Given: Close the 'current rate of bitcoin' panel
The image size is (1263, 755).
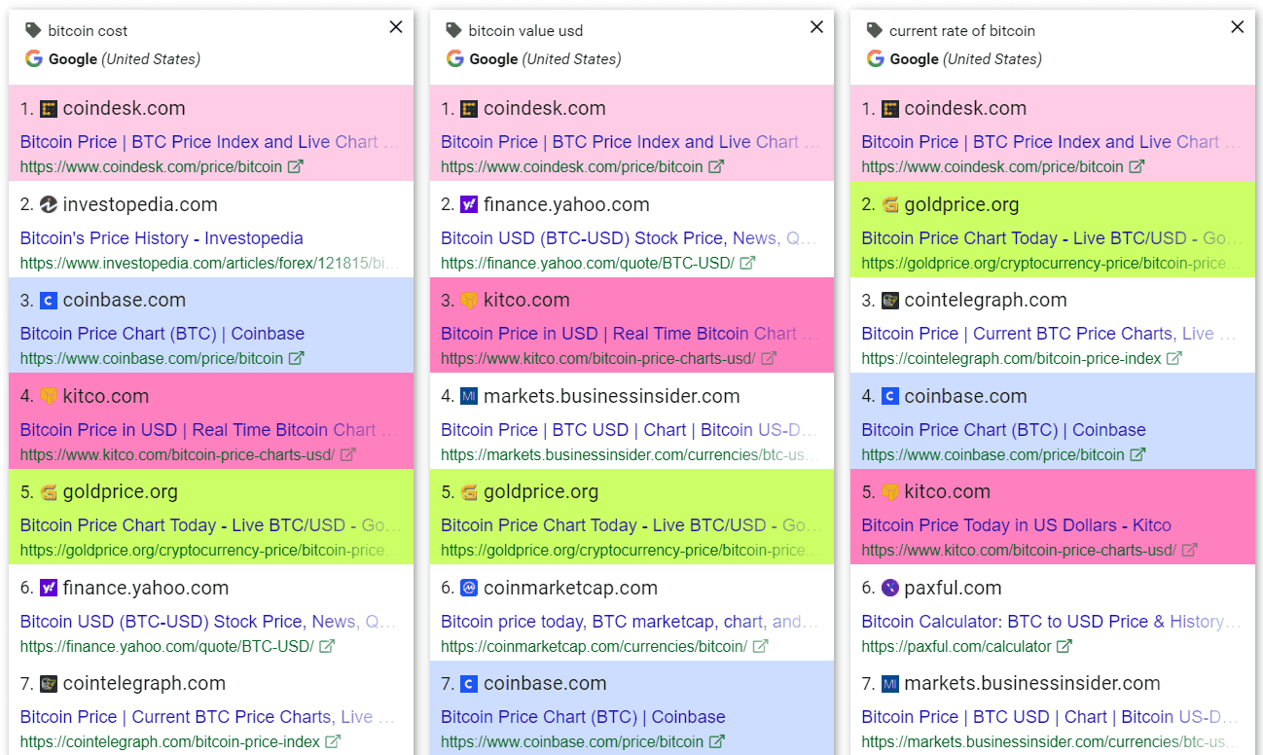Looking at the screenshot, I should 1238,27.
